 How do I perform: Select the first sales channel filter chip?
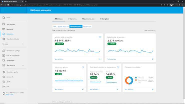[55, 26]
